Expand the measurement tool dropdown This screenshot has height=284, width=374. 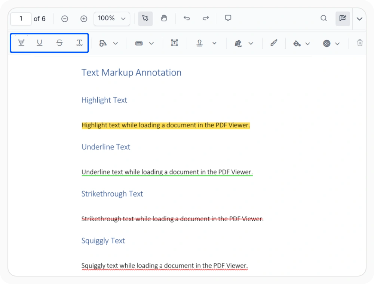[151, 43]
